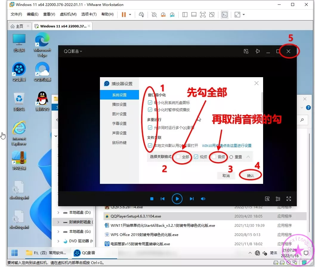Open the 虚拟机(M) menu in VMware

(x=68, y=14)
